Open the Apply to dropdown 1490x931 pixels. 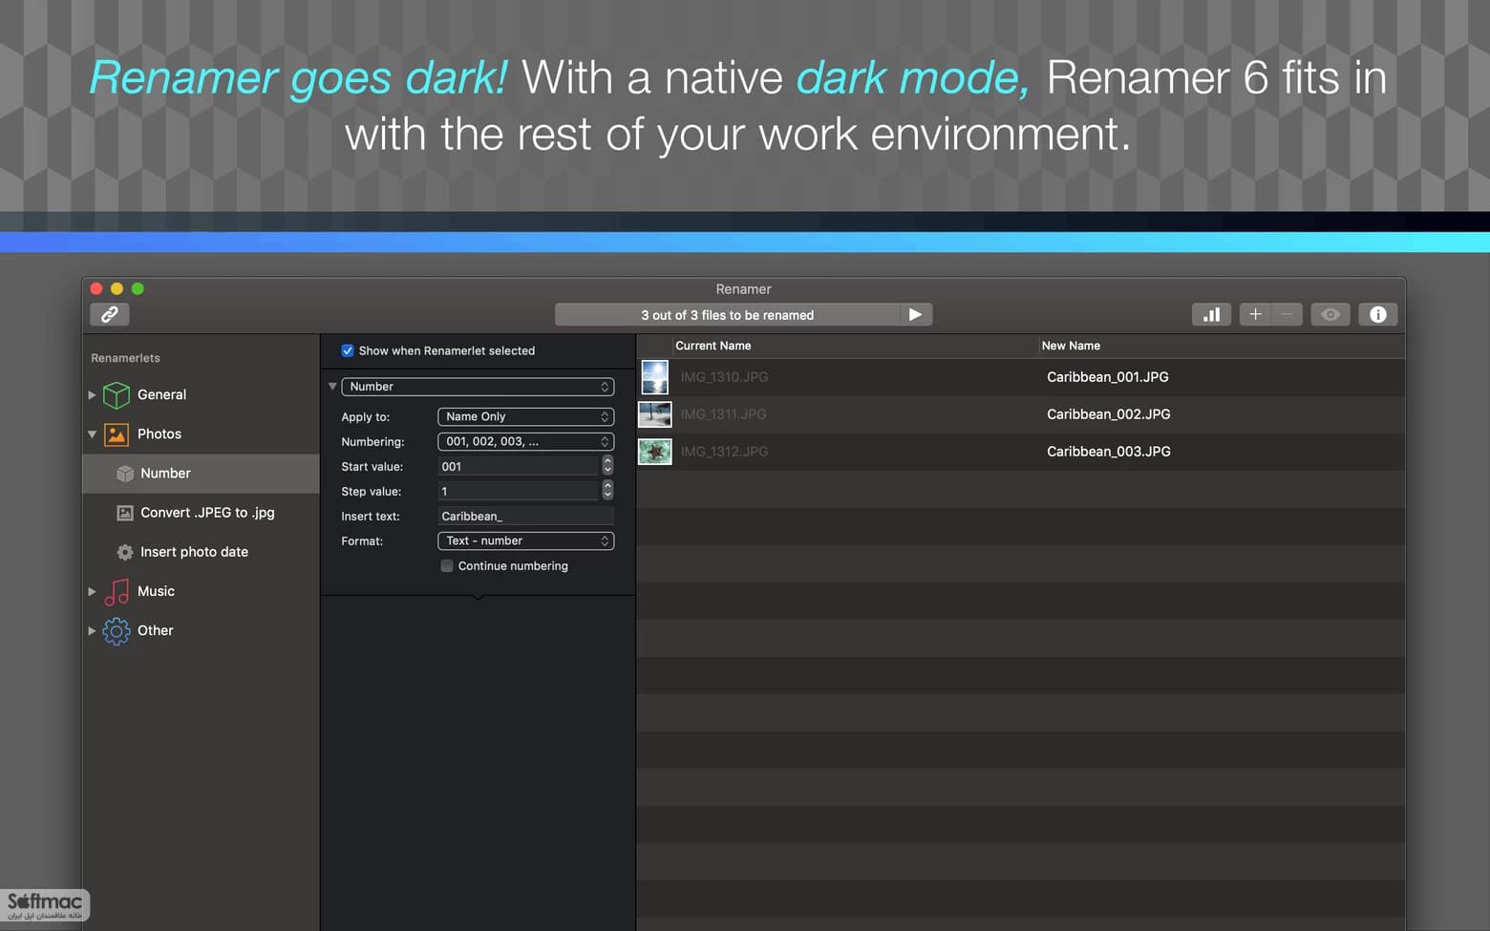click(525, 416)
